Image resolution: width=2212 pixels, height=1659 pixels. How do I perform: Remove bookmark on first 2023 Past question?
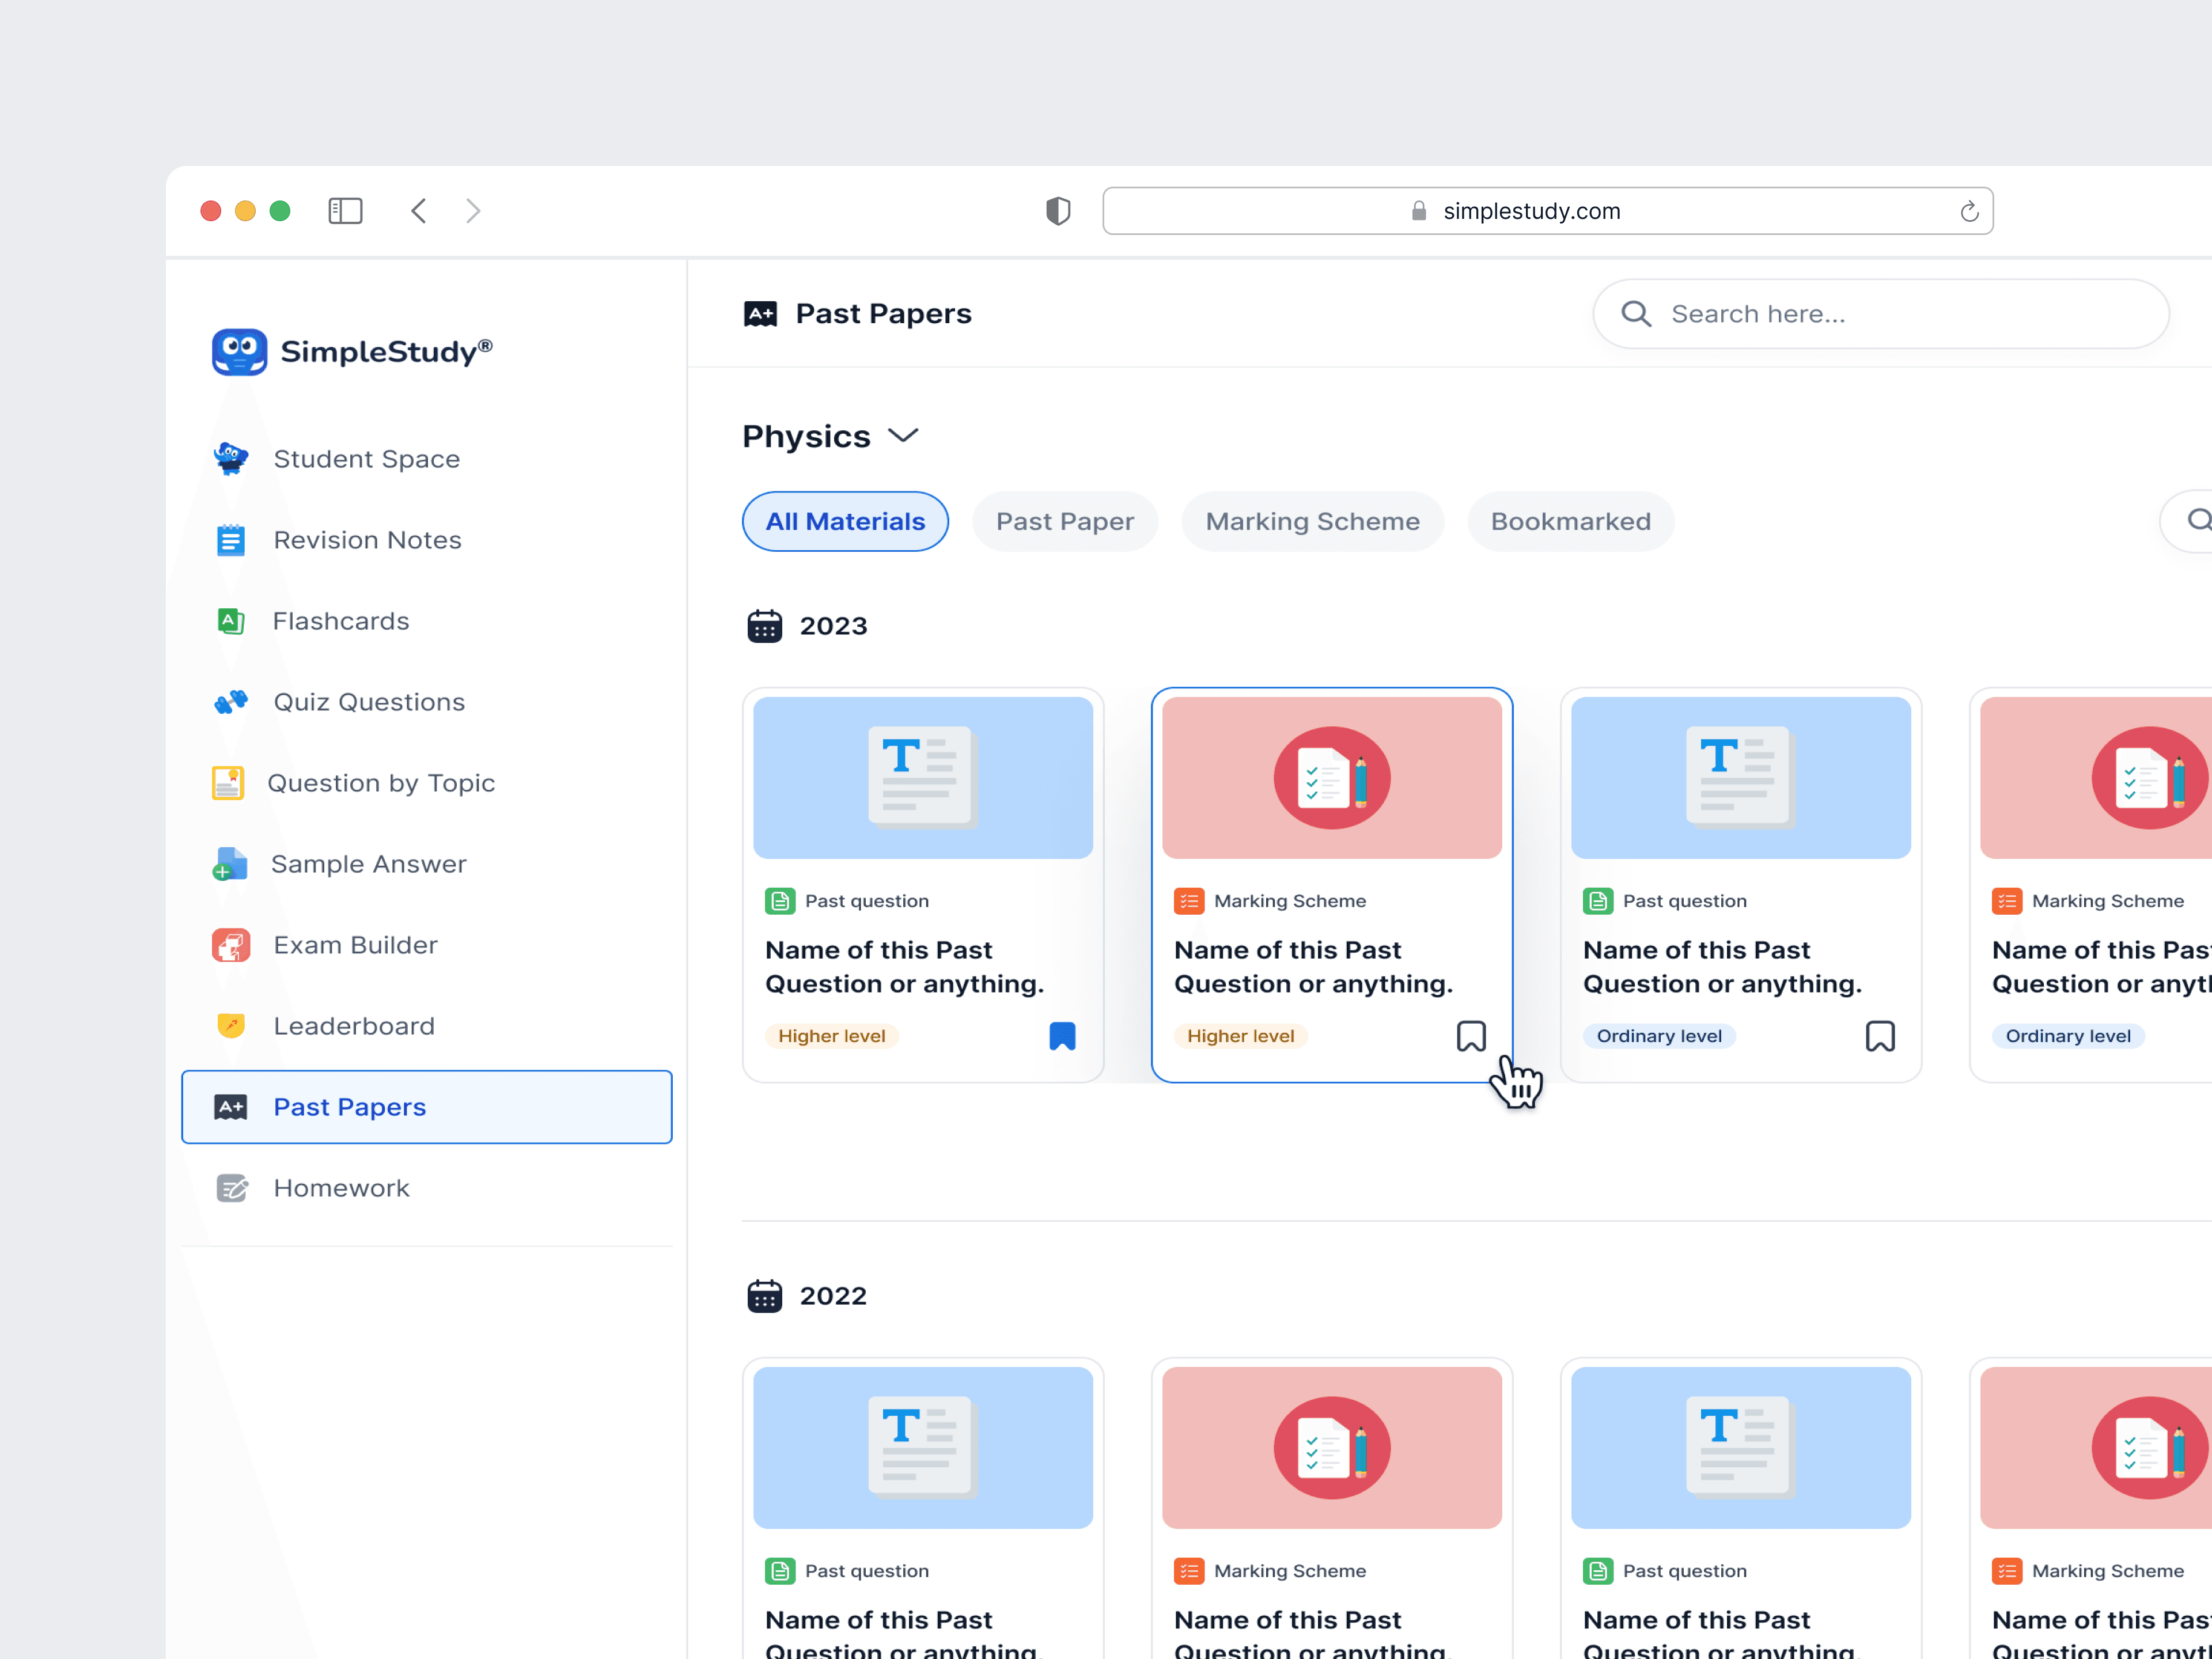pyautogui.click(x=1062, y=1036)
